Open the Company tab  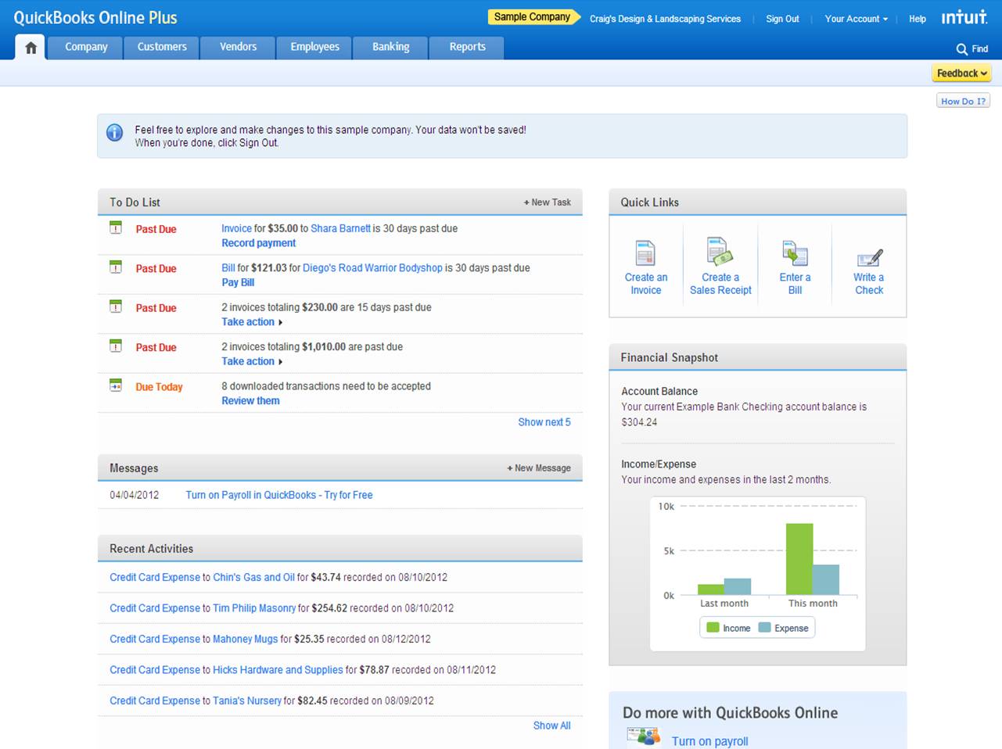pyautogui.click(x=86, y=48)
